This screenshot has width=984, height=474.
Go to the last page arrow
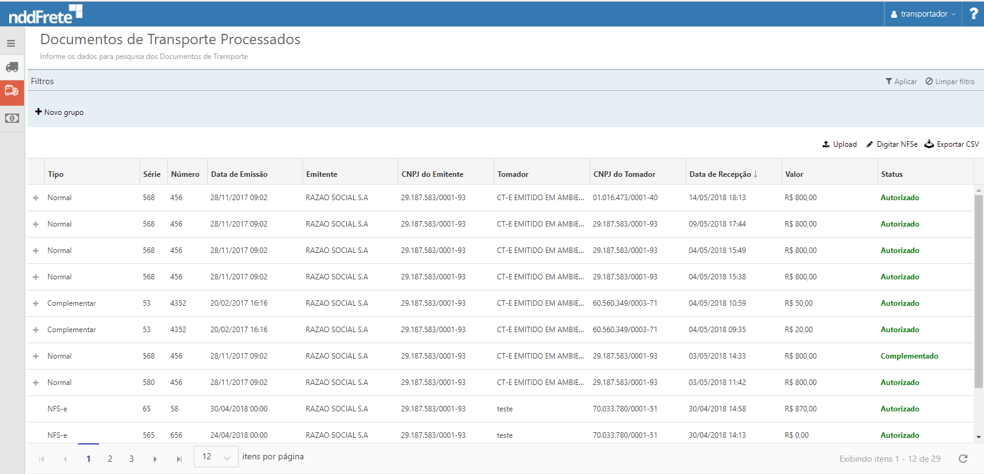click(x=179, y=459)
